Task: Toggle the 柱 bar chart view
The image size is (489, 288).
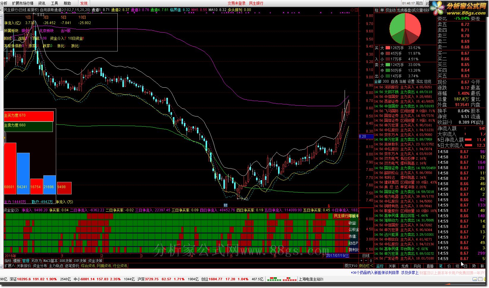Action: tap(377, 10)
